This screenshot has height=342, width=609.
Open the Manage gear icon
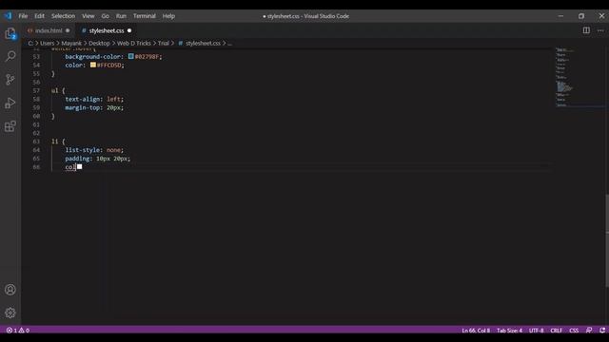pos(10,313)
